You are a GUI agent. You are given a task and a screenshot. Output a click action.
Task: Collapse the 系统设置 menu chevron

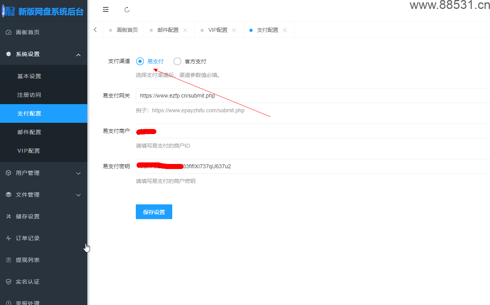(x=78, y=54)
